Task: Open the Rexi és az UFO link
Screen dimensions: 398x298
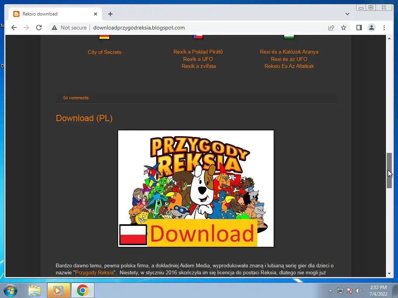Action: pyautogui.click(x=289, y=59)
